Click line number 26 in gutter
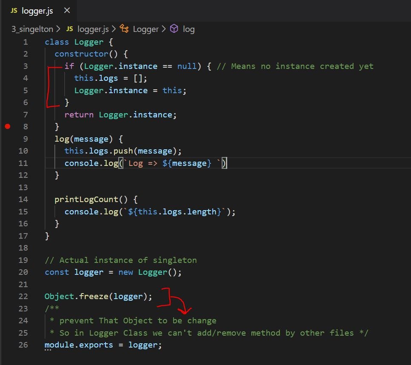Viewport: 411px width, 365px height. point(23,345)
